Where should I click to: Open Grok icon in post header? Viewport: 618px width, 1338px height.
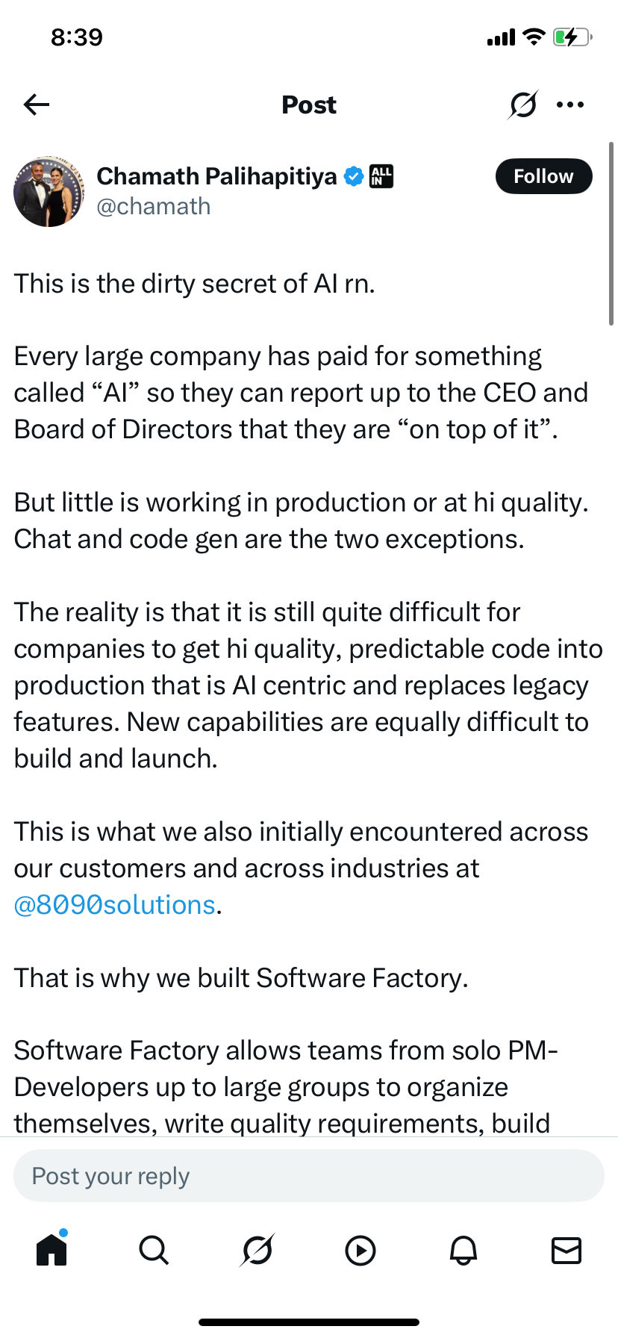(x=522, y=105)
